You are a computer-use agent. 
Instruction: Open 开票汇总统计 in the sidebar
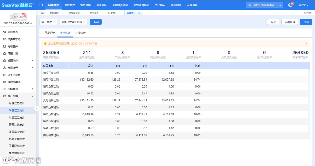(x=17, y=124)
